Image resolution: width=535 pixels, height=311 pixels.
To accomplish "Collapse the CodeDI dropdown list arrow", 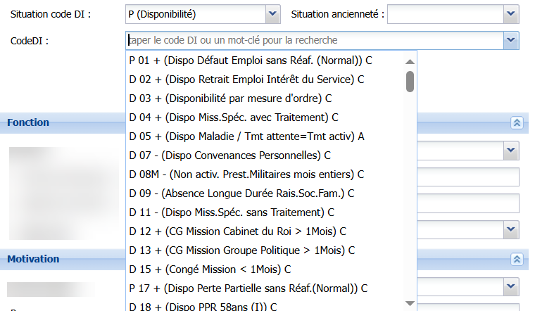I will coord(512,41).
